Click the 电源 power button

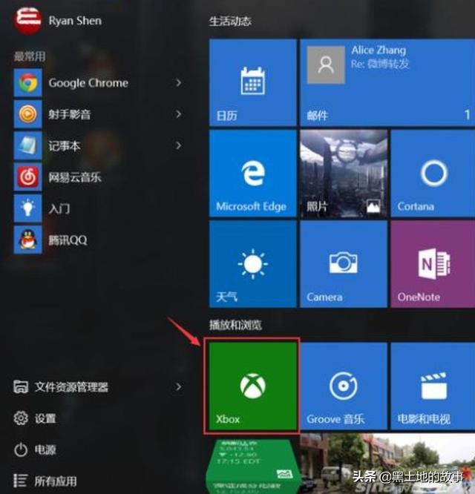(35, 449)
